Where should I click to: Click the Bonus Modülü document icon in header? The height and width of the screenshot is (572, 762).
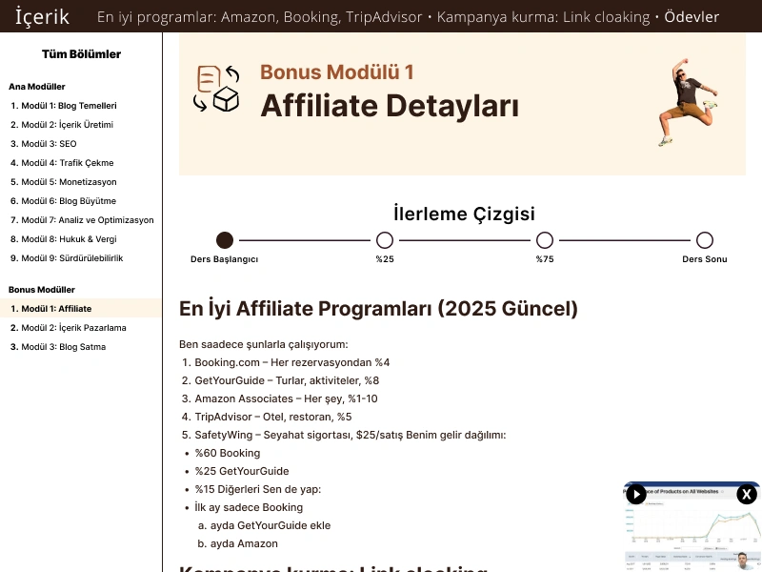point(216,91)
